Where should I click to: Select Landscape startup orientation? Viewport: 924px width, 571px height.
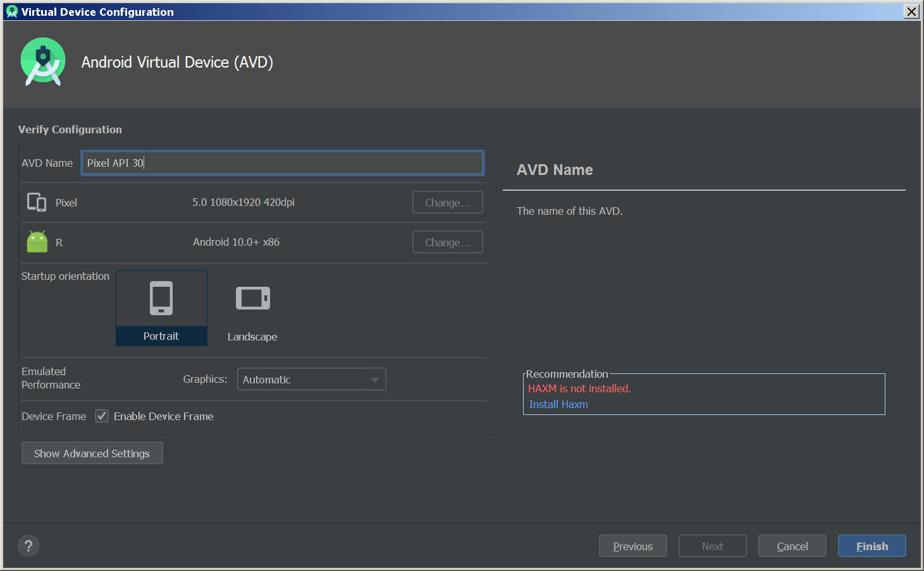coord(252,308)
